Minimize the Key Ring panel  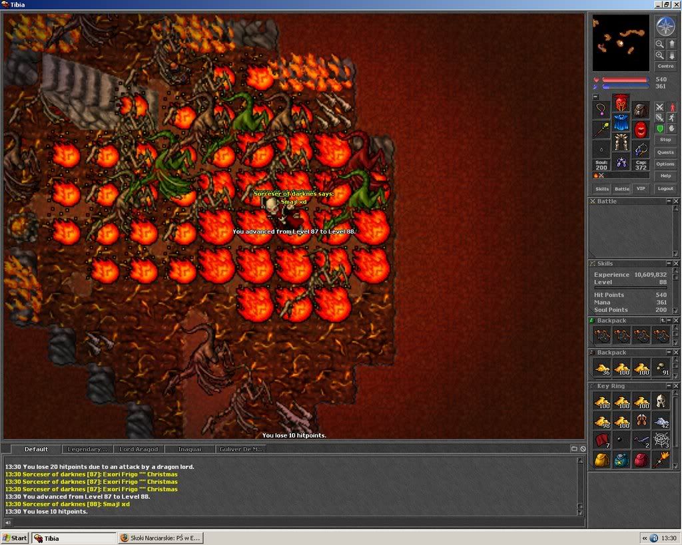coord(669,386)
